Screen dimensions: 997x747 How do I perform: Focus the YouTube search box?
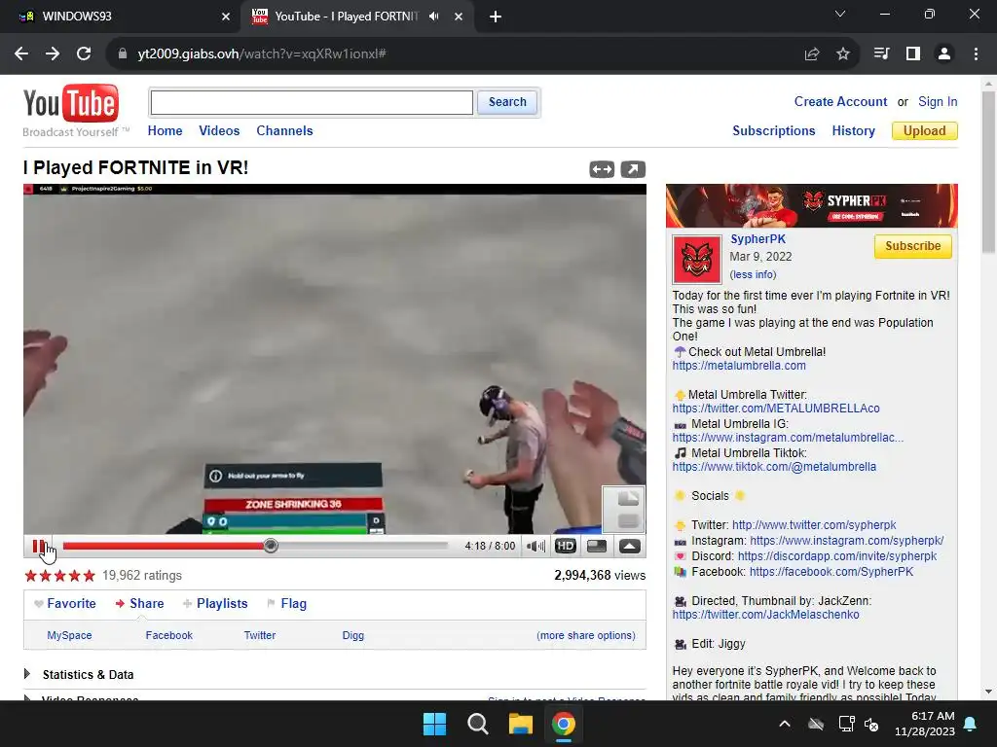(312, 102)
